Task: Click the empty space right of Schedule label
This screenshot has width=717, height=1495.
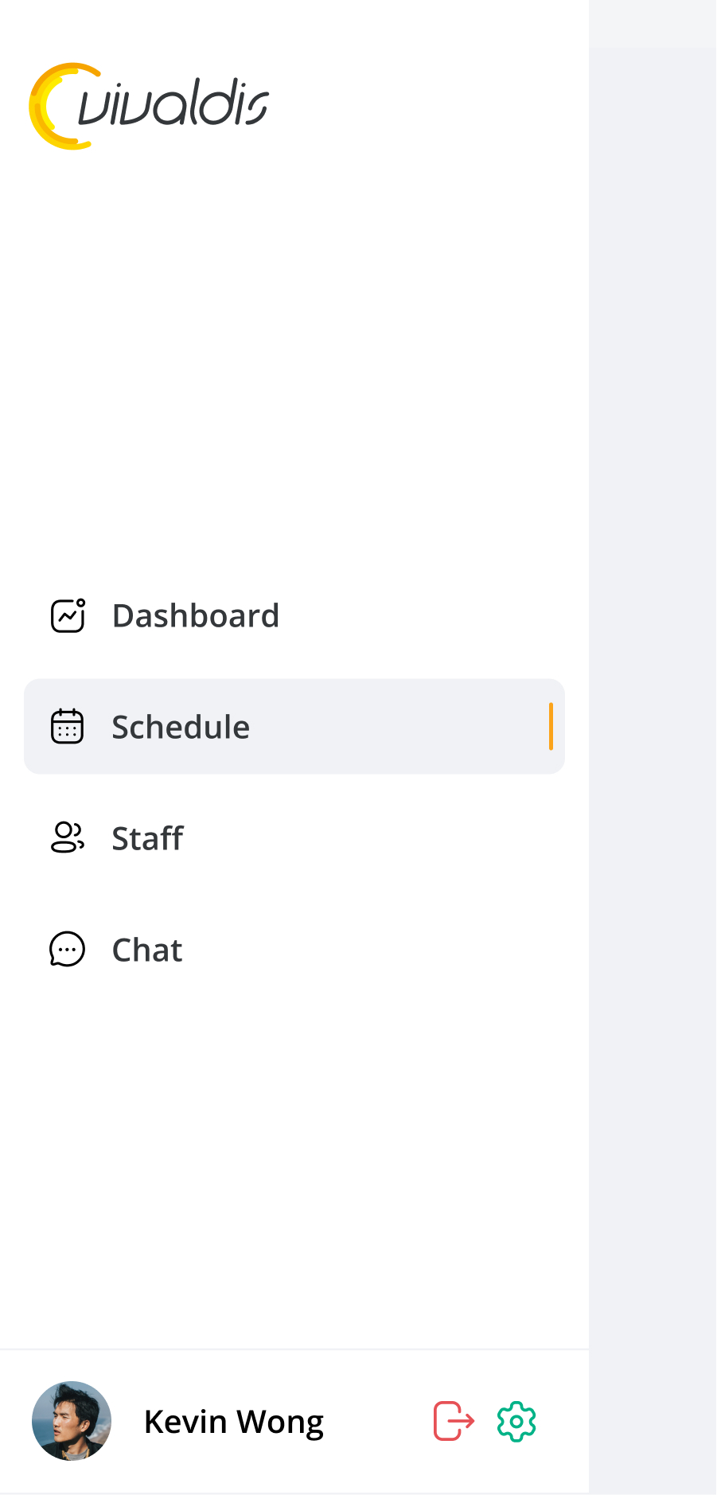Action: tap(398, 726)
